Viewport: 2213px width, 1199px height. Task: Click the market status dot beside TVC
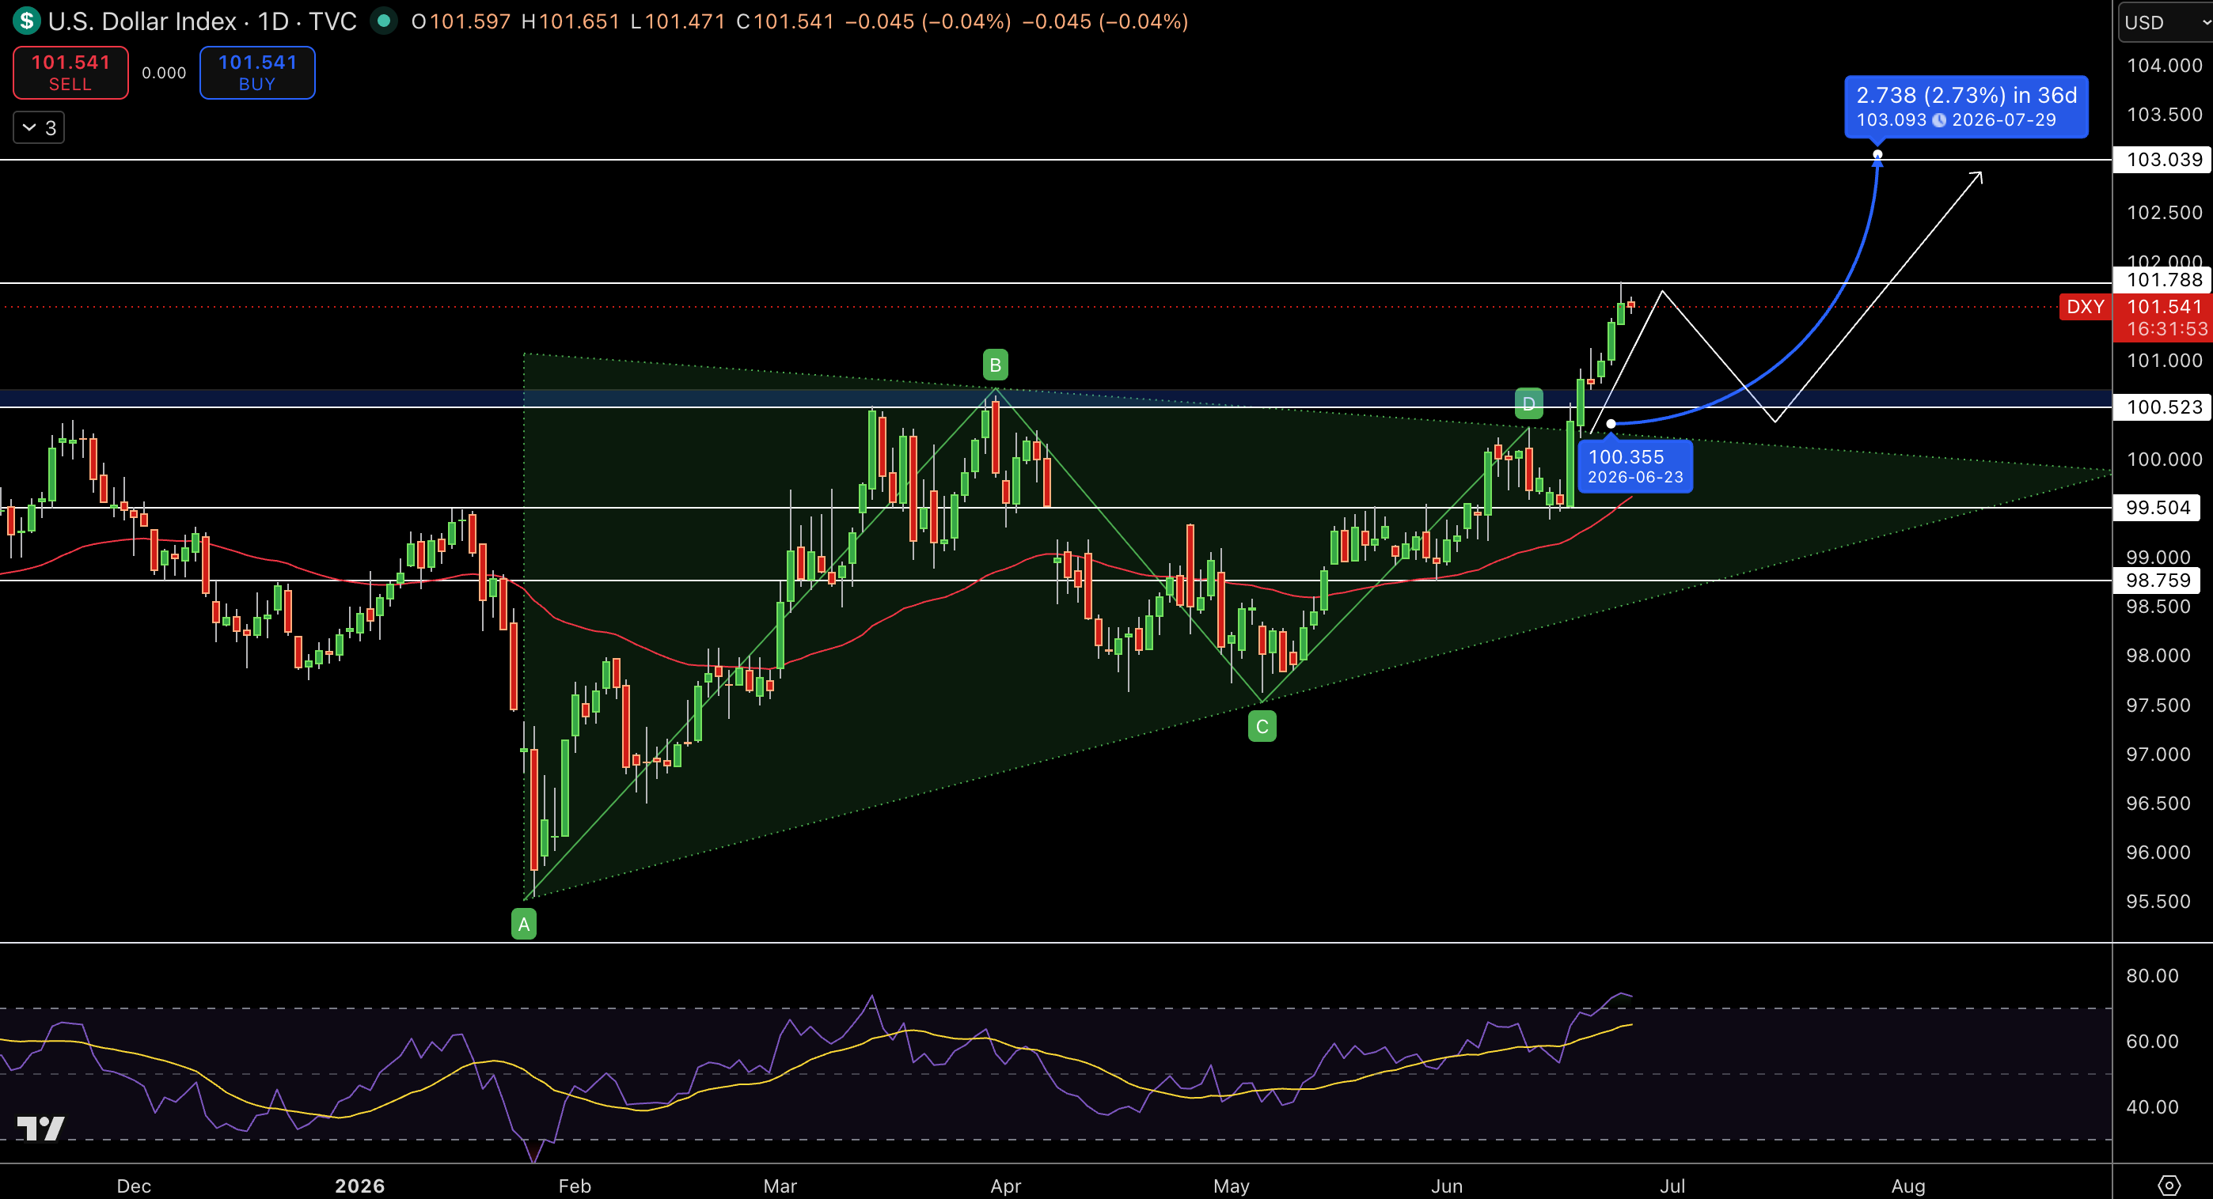pyautogui.click(x=383, y=21)
